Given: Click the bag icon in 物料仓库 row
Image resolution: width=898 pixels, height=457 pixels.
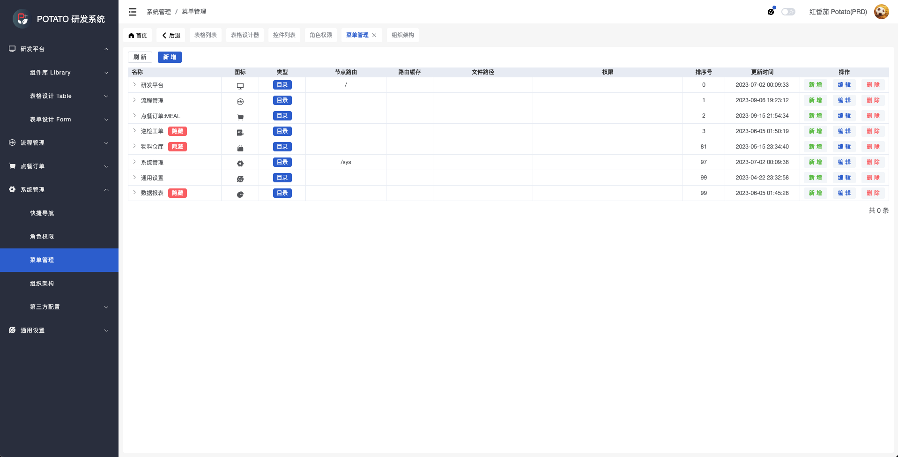Looking at the screenshot, I should (x=240, y=148).
